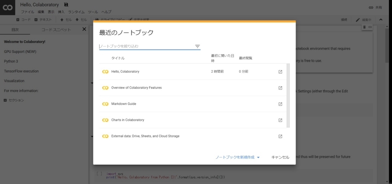Click the filter icon in notebook search
The image size is (392, 184).
pos(197,46)
